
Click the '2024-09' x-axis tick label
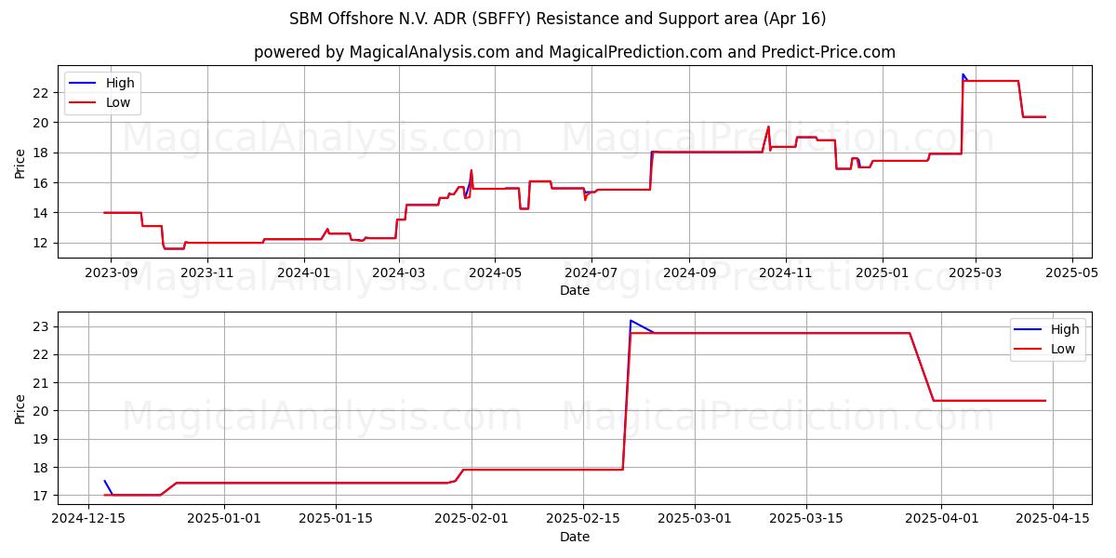tap(689, 272)
